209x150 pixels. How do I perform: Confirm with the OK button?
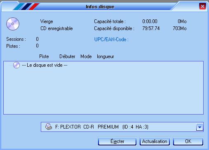coord(188,141)
